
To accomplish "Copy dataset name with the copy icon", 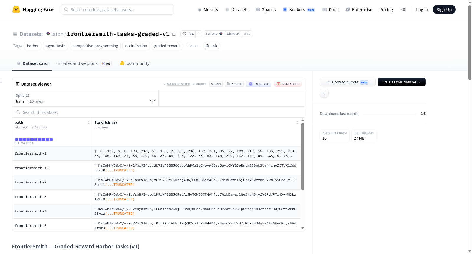I will tap(173, 34).
